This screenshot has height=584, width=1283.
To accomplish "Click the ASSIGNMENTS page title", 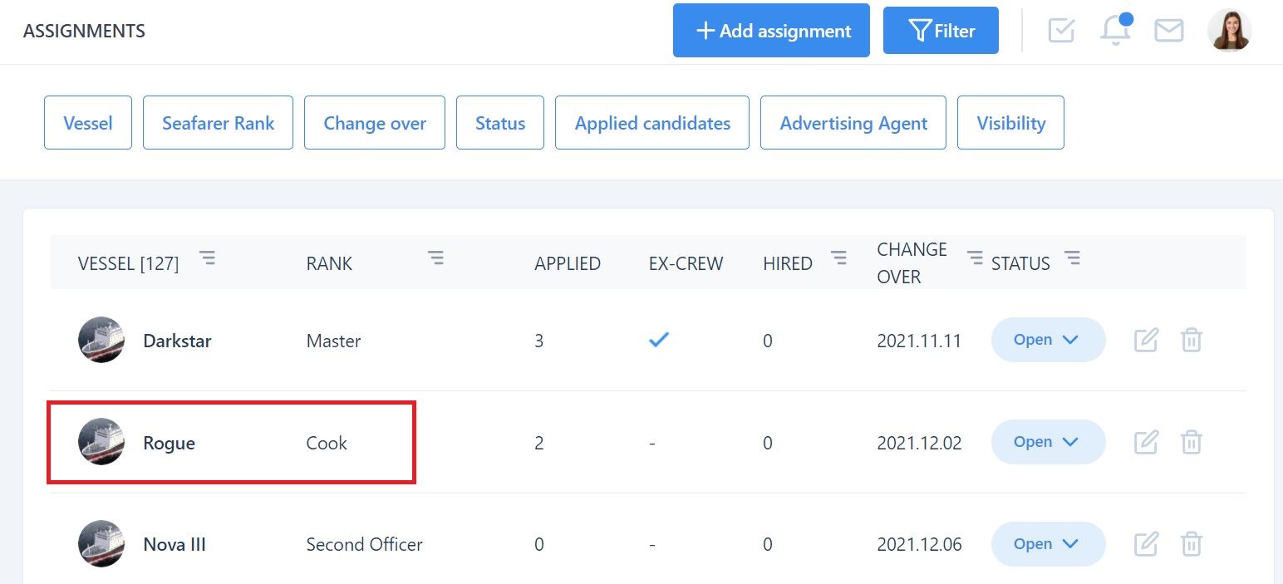I will (x=84, y=31).
